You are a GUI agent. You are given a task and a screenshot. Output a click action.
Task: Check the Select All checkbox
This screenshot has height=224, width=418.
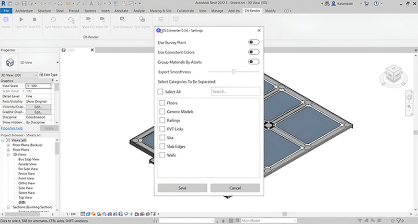coord(160,91)
